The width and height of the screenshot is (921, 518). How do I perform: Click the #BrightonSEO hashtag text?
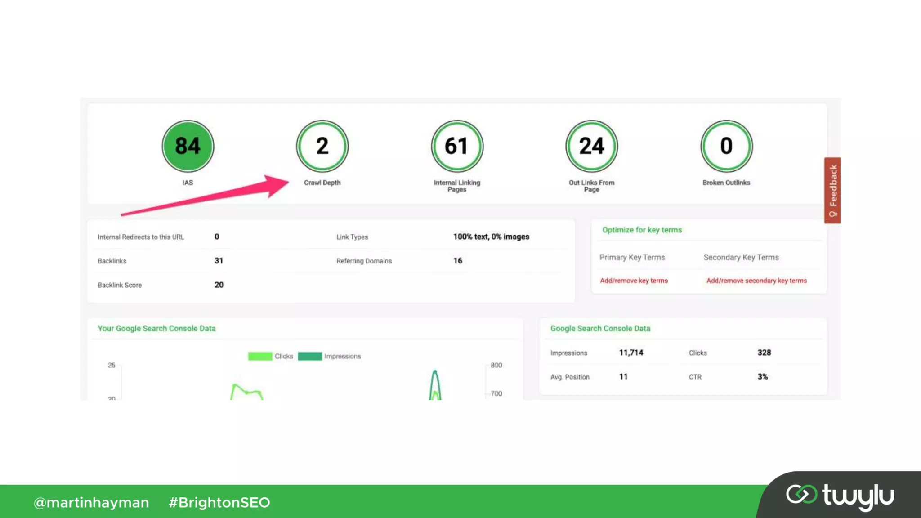219,502
